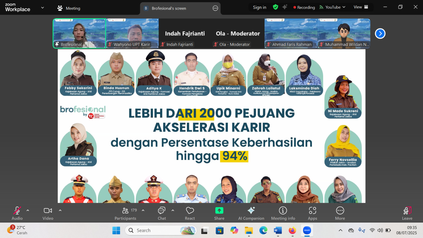
Task: Open weather widget showing 27°C Cerah
Action: (x=17, y=230)
